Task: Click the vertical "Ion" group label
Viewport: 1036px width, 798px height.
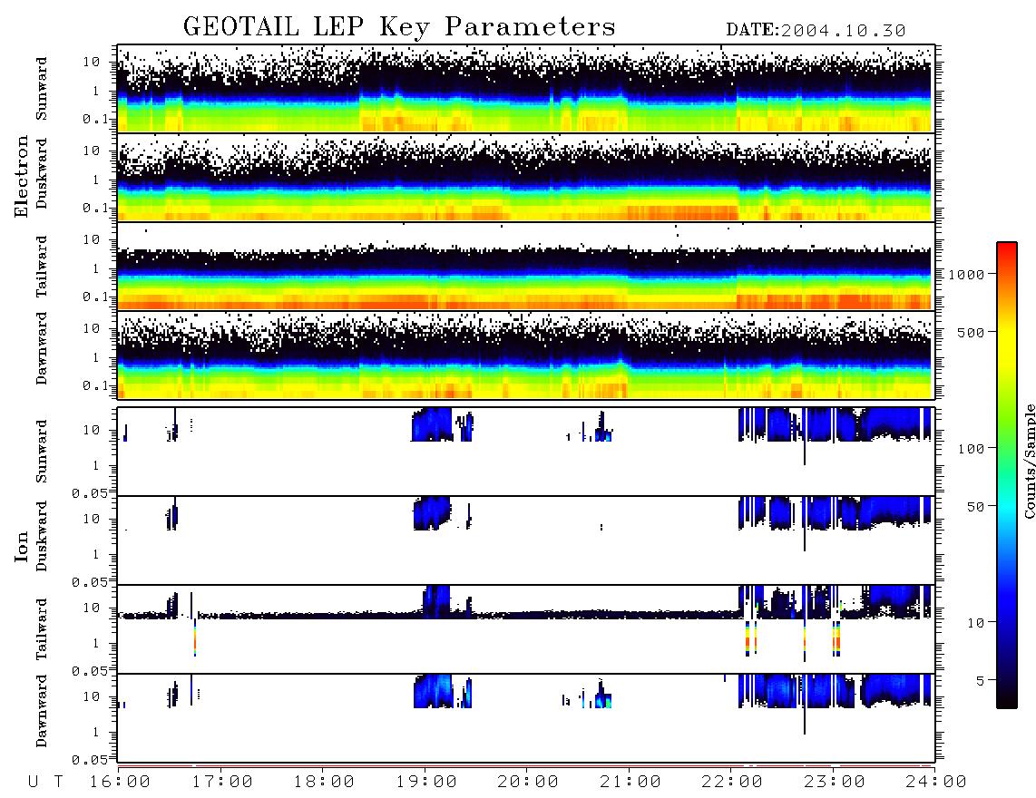Action: click(x=22, y=546)
